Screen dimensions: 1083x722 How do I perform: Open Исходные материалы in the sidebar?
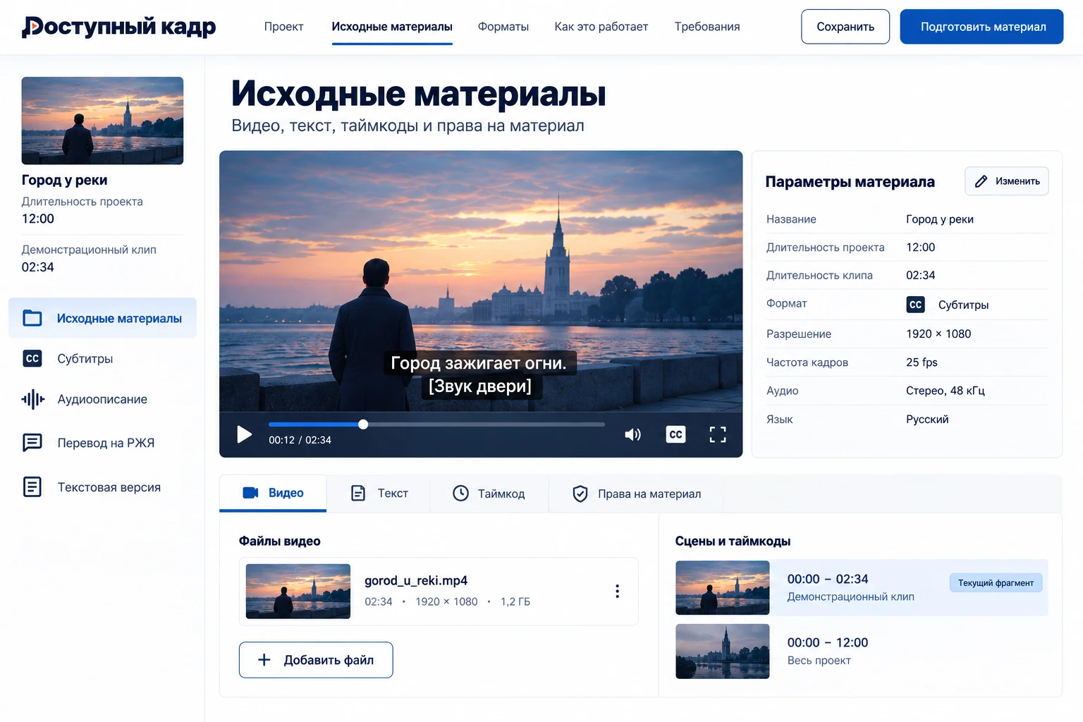coord(102,318)
